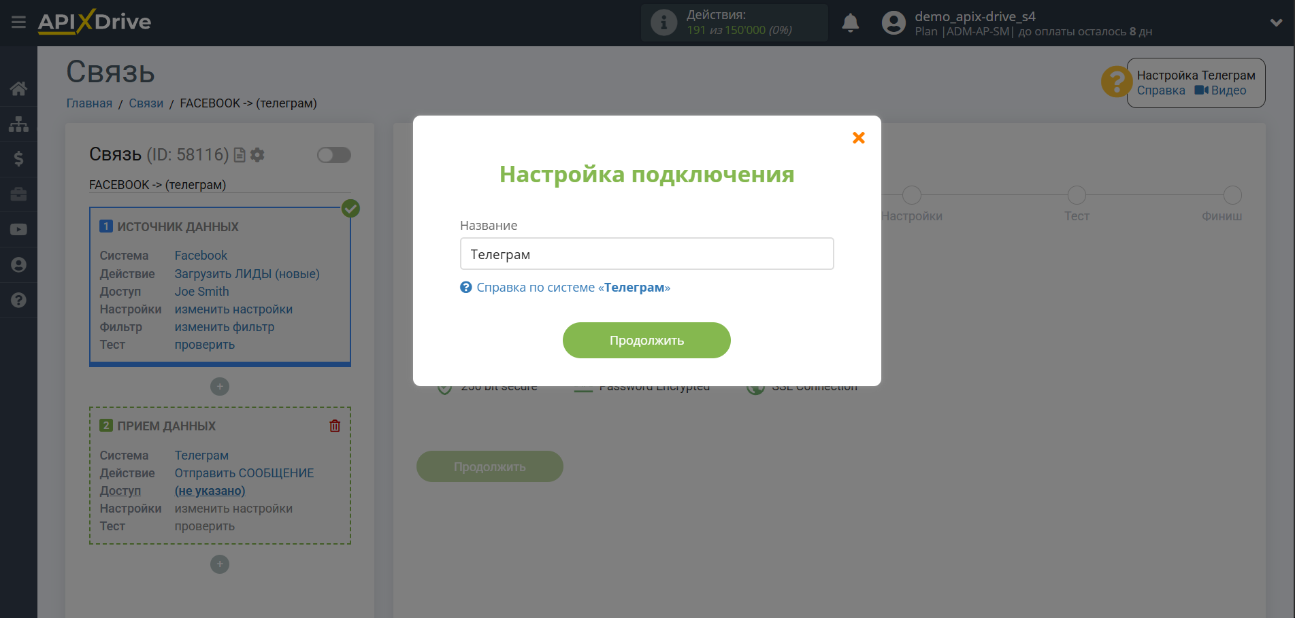The height and width of the screenshot is (618, 1295).
Task: Navigate to Связи in the breadcrumbs
Action: tap(145, 103)
